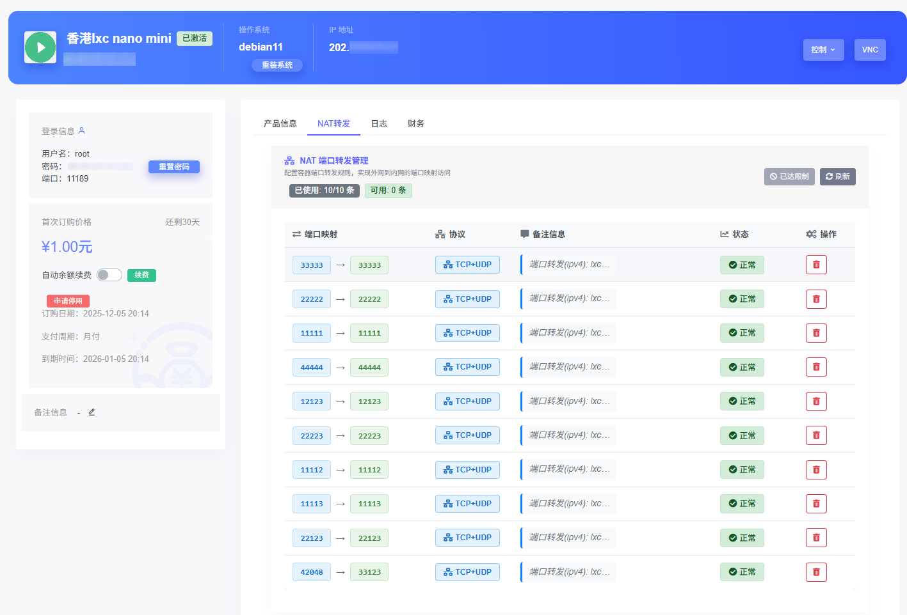Remove the 42048 to 33123 forwarding rule
The height and width of the screenshot is (615, 907).
816,572
